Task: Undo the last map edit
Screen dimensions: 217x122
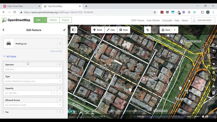Action: tap(147, 30)
